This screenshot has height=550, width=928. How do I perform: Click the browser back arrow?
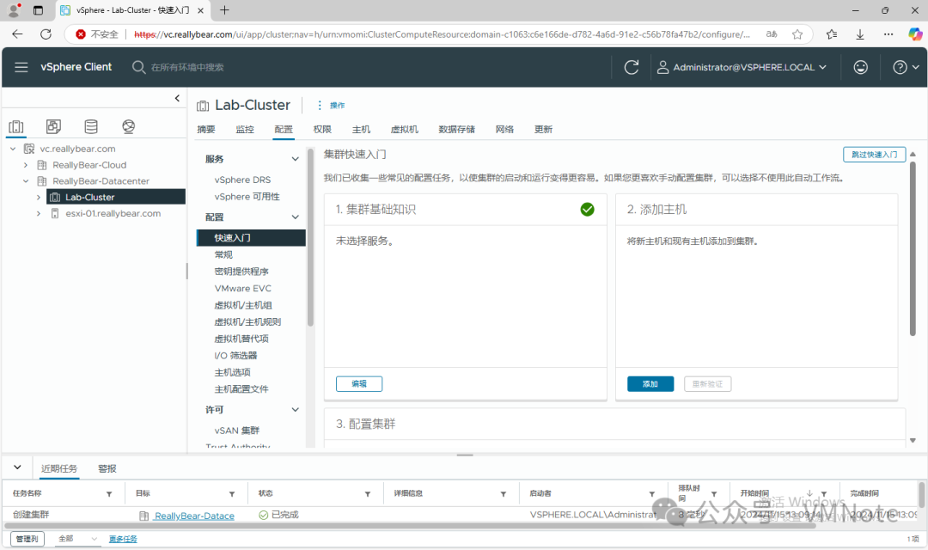point(17,34)
